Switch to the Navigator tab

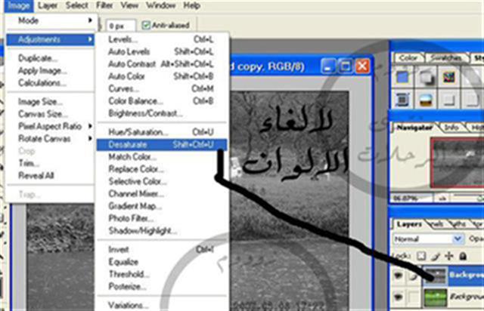tap(414, 128)
